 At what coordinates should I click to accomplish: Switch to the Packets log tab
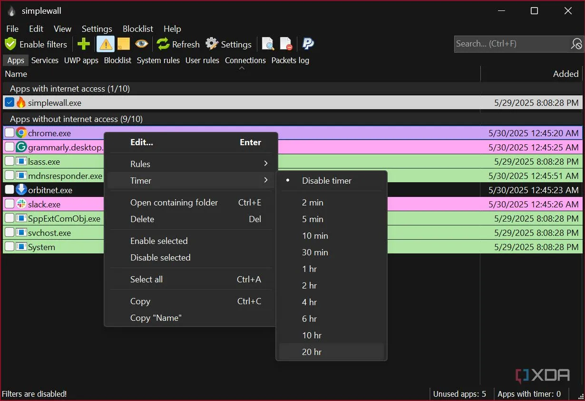[290, 60]
